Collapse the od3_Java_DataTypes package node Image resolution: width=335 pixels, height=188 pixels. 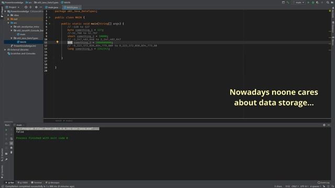coord(12,38)
